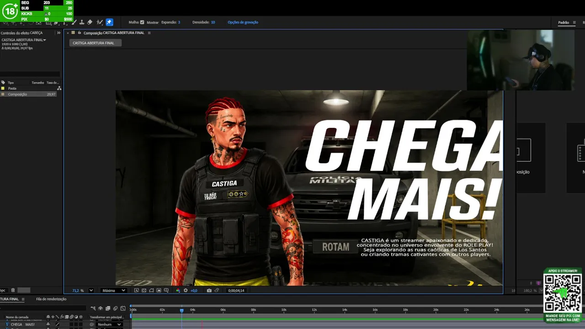Screen dimensions: 585x329
Task: Click the Show Snapshot icon
Action: pyautogui.click(x=217, y=290)
